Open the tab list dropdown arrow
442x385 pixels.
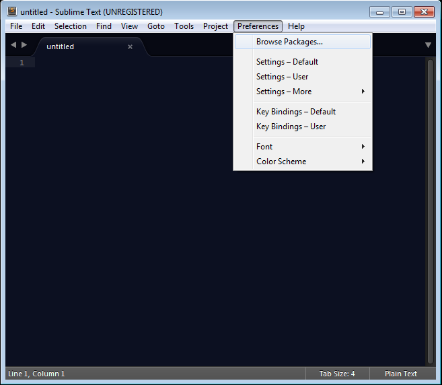point(429,45)
